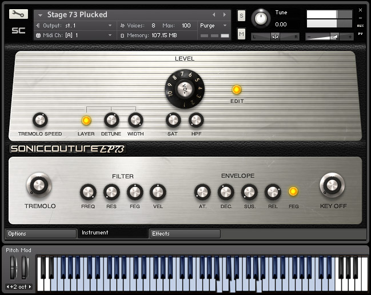Image resolution: width=371 pixels, height=295 pixels.
Task: Shift keyboard octave up arrow
Action: click(x=30, y=287)
